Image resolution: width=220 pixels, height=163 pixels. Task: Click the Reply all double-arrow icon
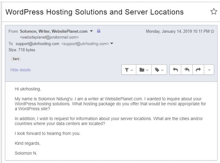pyautogui.click(x=187, y=70)
